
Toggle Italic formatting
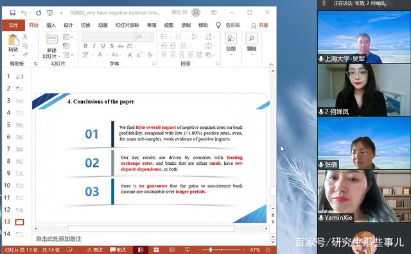[x=94, y=46]
